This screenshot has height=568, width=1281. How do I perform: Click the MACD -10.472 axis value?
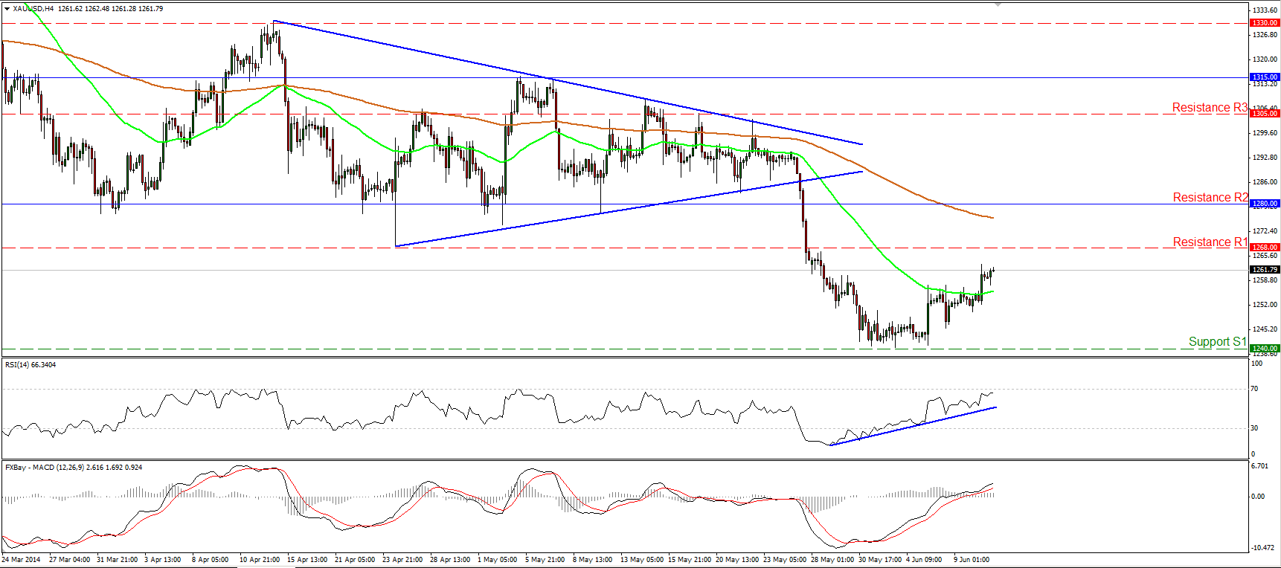point(1262,548)
